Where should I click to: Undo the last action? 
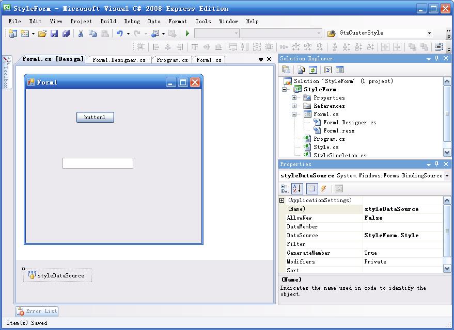click(120, 34)
